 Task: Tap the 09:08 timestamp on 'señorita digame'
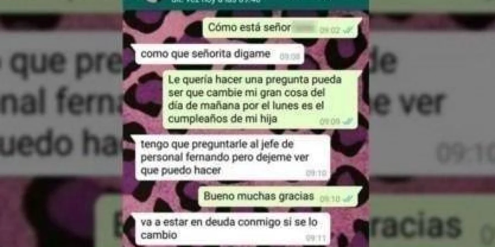click(x=290, y=57)
